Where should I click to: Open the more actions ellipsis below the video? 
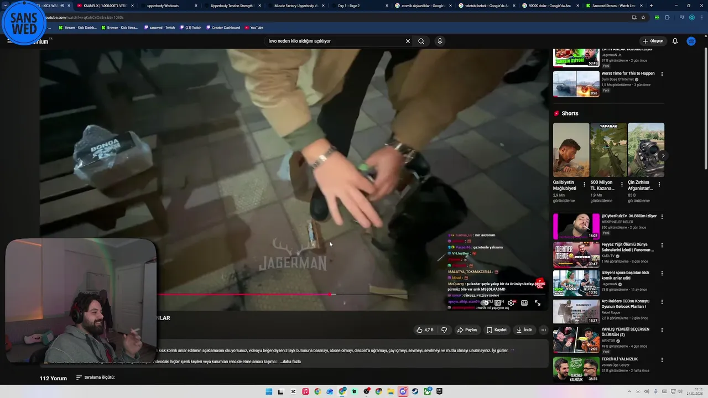pyautogui.click(x=544, y=330)
